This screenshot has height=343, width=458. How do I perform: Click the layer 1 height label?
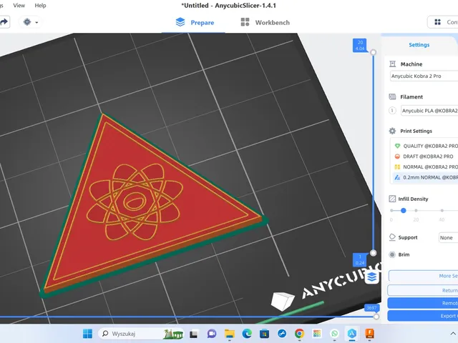360,260
